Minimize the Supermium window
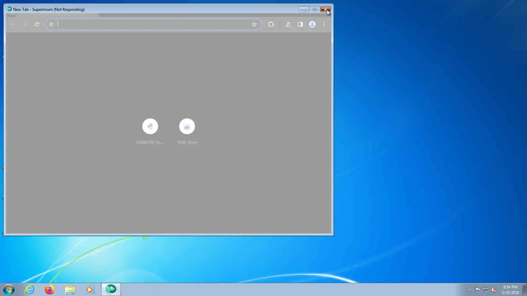Viewport: 527px width, 296px height. [304, 9]
